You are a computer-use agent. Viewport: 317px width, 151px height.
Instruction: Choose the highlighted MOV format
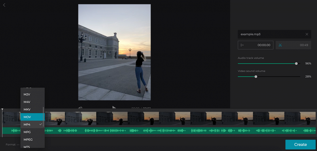pos(32,117)
